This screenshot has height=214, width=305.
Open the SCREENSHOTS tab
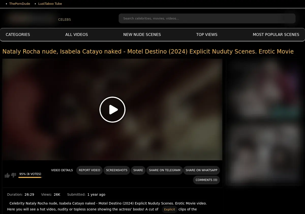click(117, 170)
